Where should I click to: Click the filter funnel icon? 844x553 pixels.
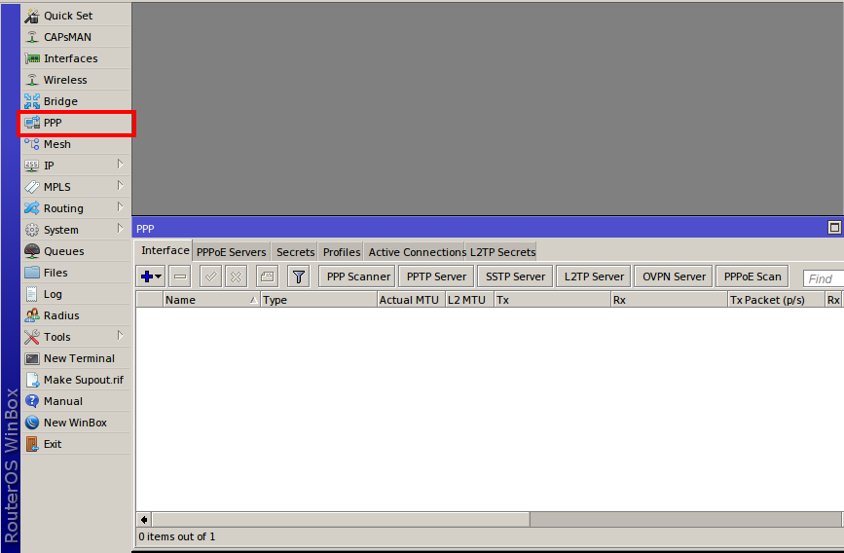pos(299,276)
